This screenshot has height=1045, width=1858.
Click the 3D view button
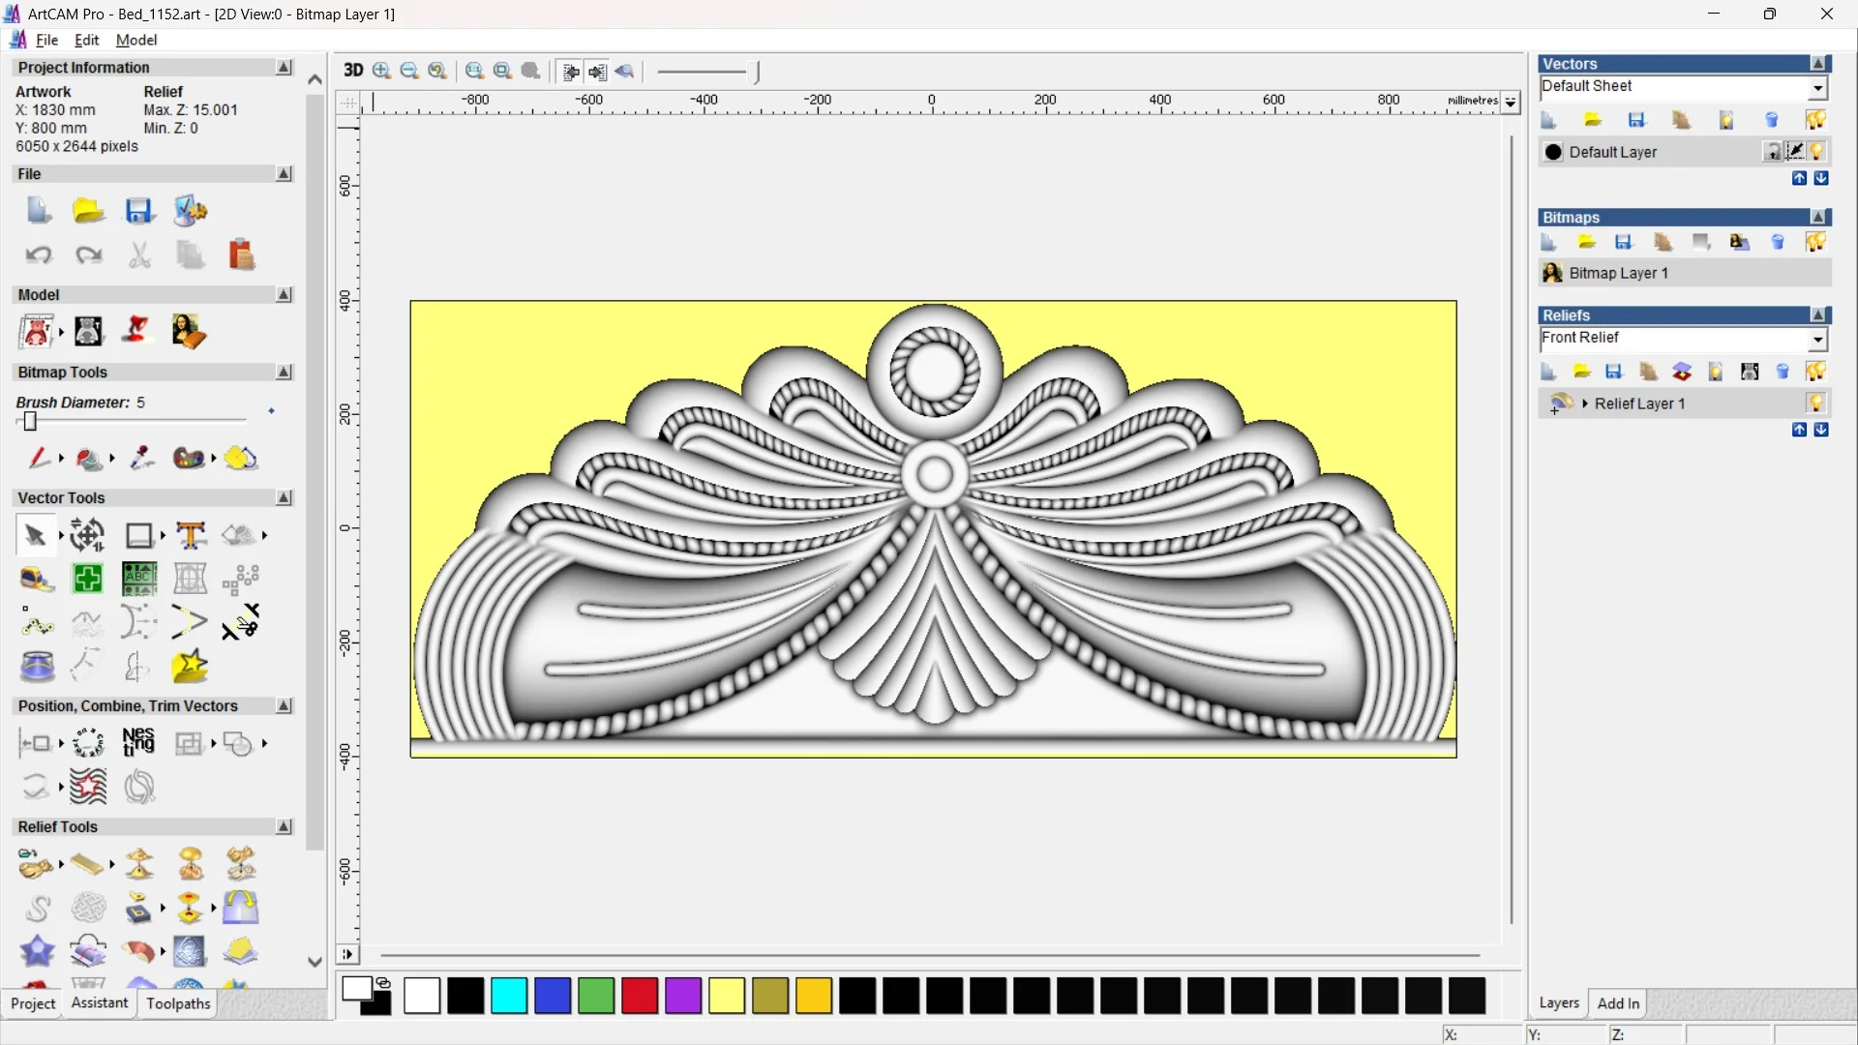click(353, 71)
